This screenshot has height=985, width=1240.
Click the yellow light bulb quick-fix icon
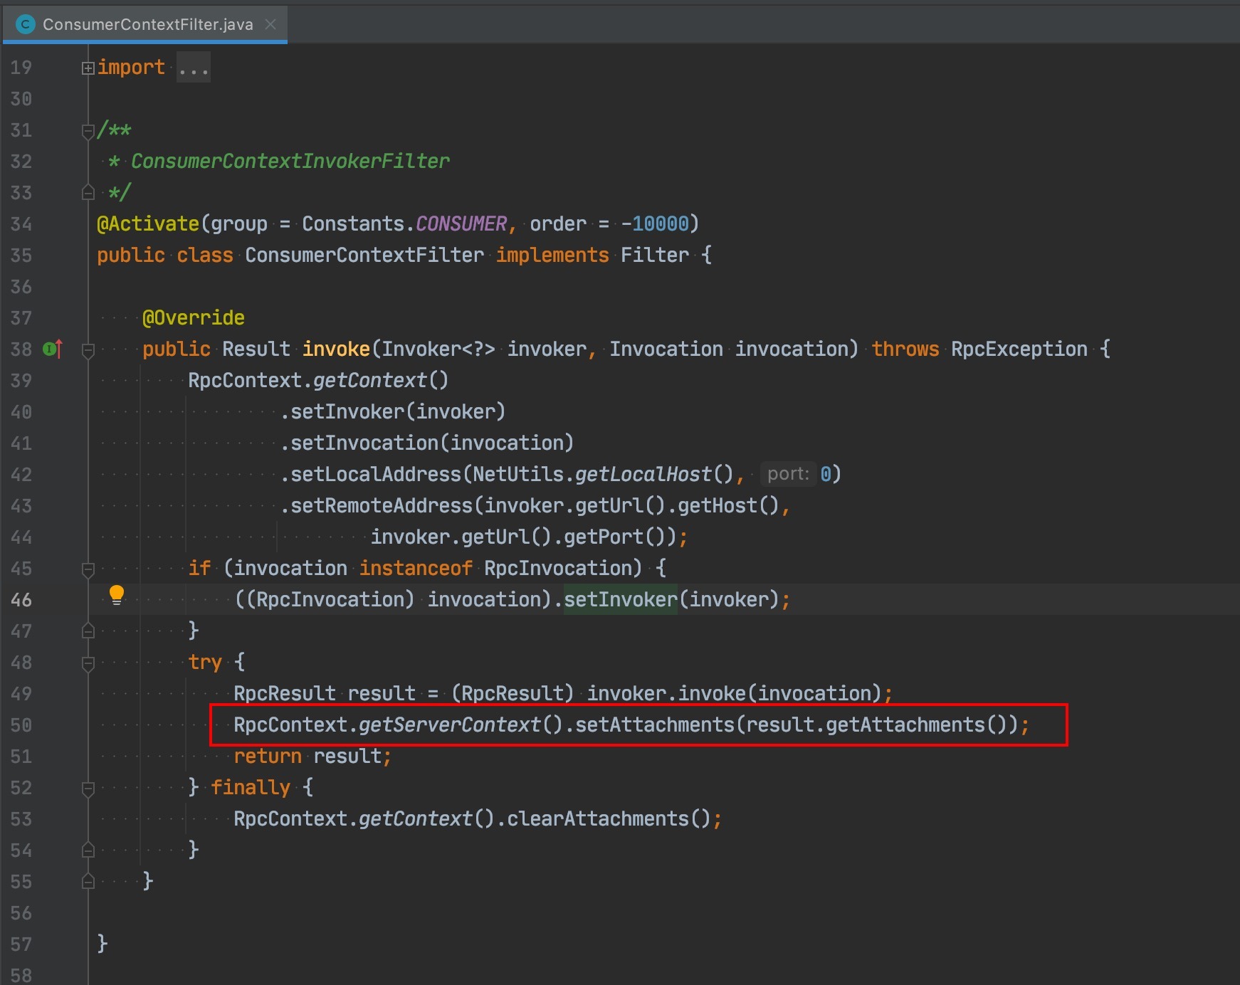pos(117,595)
